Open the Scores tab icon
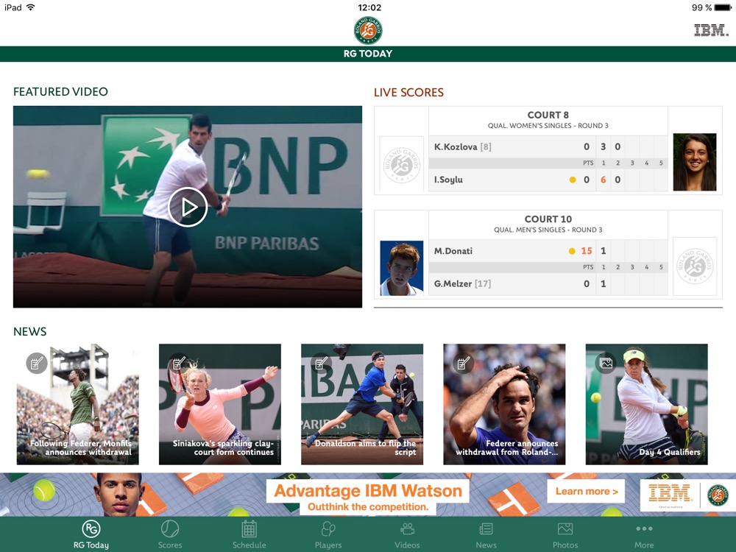The image size is (736, 552). pos(170,529)
